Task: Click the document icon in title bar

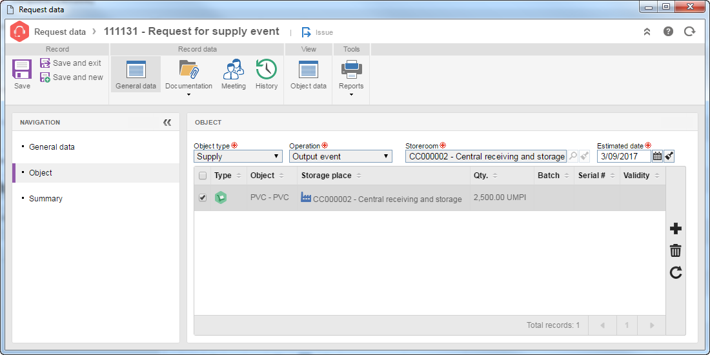Action: click(x=10, y=9)
